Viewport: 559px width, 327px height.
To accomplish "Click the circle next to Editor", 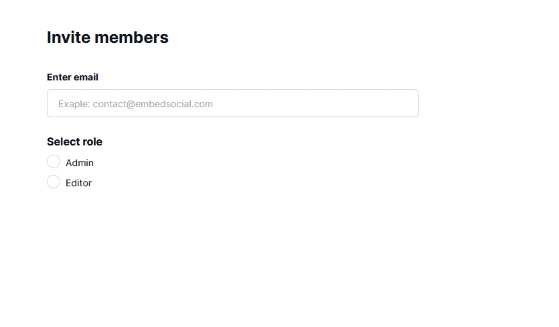I will 54,182.
